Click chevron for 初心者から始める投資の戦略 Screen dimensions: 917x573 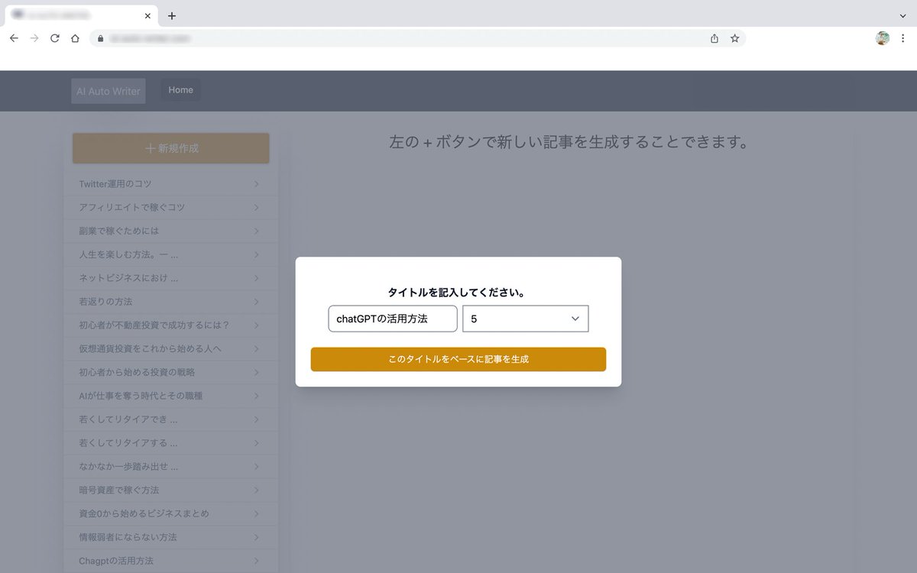coord(256,372)
